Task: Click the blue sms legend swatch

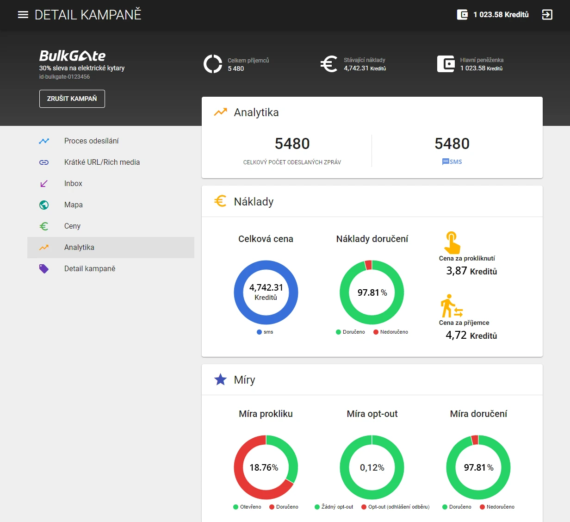Action: coord(260,332)
